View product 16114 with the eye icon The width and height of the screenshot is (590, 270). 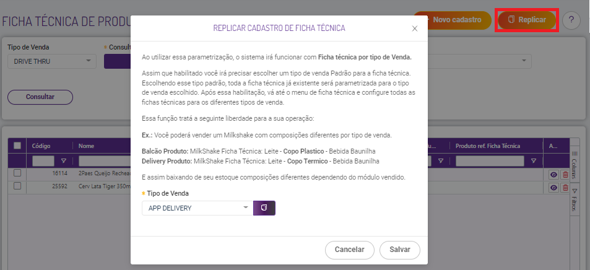tap(553, 175)
